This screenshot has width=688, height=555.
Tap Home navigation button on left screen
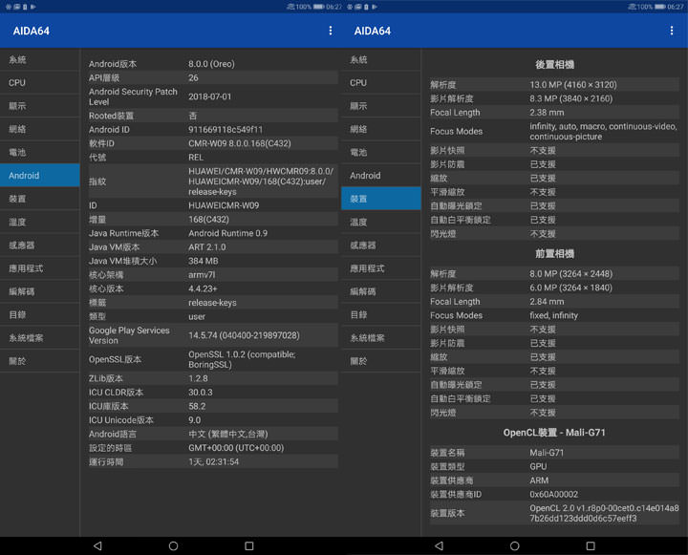click(173, 545)
